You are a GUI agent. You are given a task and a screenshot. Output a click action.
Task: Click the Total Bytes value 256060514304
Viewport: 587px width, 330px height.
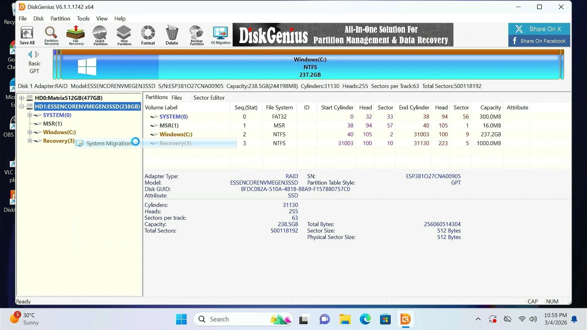click(x=442, y=224)
